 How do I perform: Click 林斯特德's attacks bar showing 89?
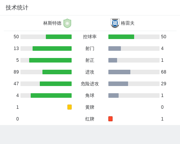coord(57,72)
